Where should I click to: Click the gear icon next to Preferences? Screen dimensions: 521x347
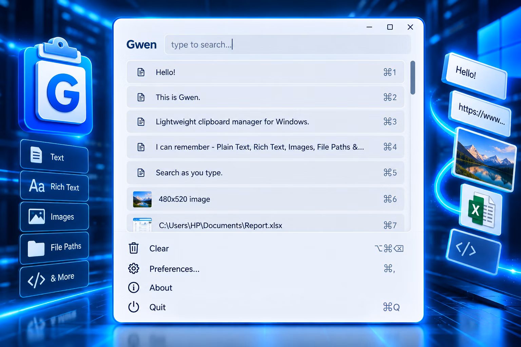pyautogui.click(x=134, y=268)
